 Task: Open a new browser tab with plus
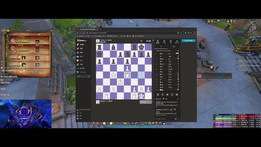(101, 29)
